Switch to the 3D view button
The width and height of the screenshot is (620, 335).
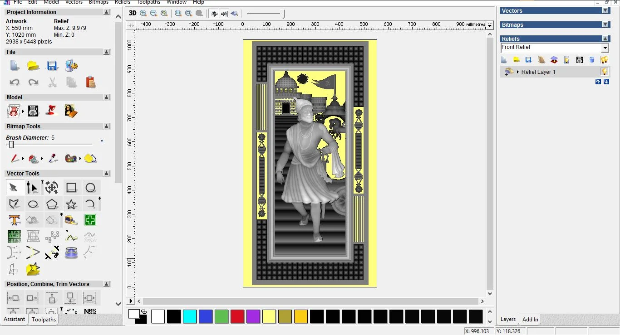click(133, 13)
